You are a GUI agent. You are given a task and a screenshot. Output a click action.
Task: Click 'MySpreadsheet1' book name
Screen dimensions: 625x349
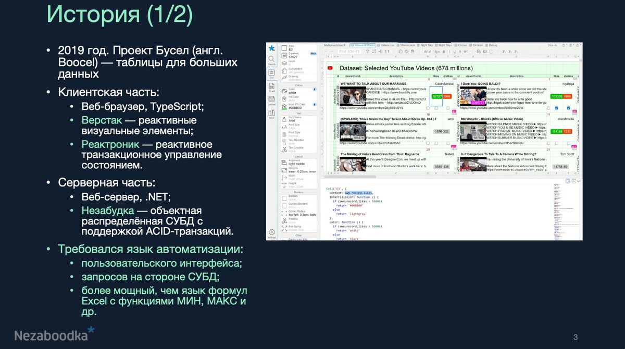tap(335, 45)
